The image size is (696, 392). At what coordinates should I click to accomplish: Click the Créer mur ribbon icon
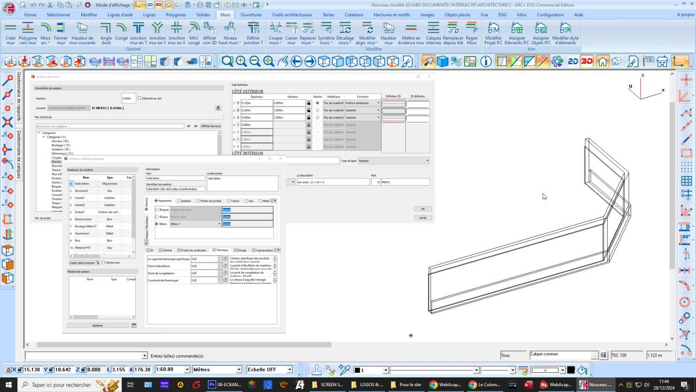pyautogui.click(x=10, y=28)
